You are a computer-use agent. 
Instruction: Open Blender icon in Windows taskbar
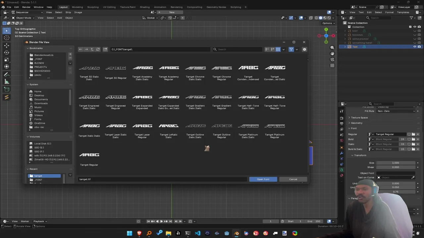click(236, 233)
